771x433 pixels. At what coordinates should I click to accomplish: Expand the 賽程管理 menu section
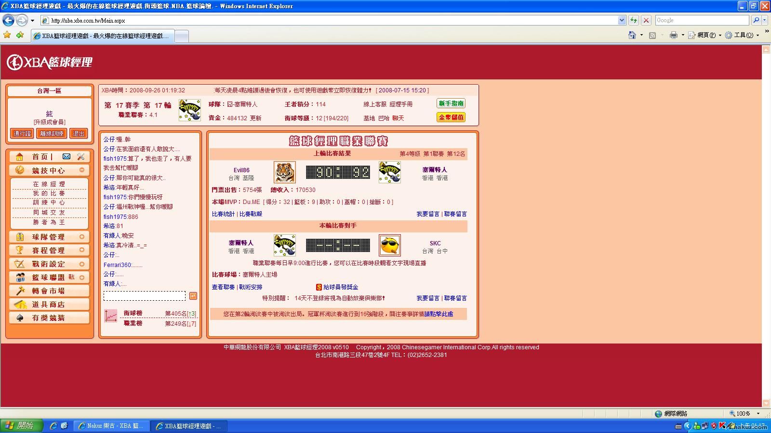pyautogui.click(x=82, y=250)
